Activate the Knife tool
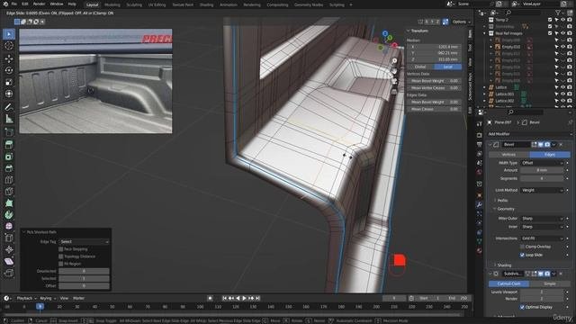This screenshot has height=324, width=576. tap(9, 192)
